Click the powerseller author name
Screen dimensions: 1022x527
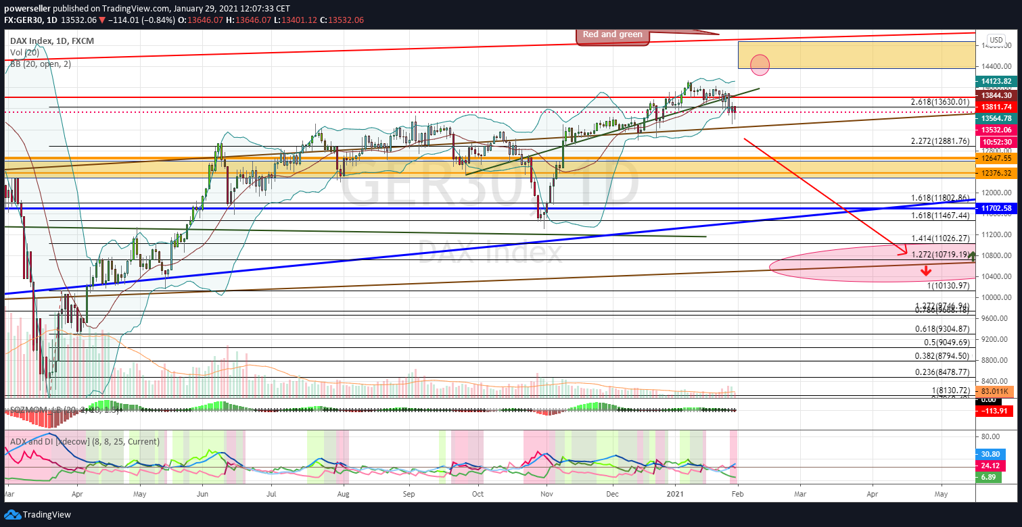point(28,9)
